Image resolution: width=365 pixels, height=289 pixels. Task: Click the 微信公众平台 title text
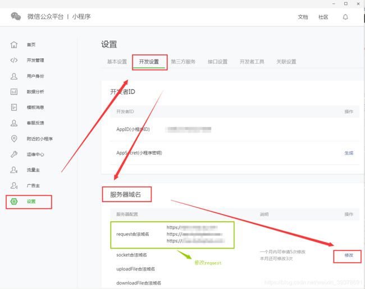pos(45,17)
